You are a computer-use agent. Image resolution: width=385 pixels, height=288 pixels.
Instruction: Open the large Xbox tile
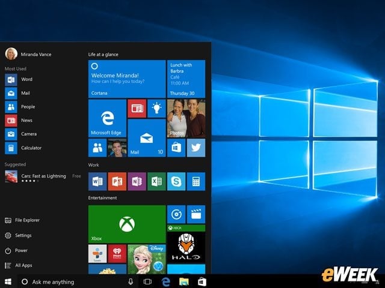[127, 224]
